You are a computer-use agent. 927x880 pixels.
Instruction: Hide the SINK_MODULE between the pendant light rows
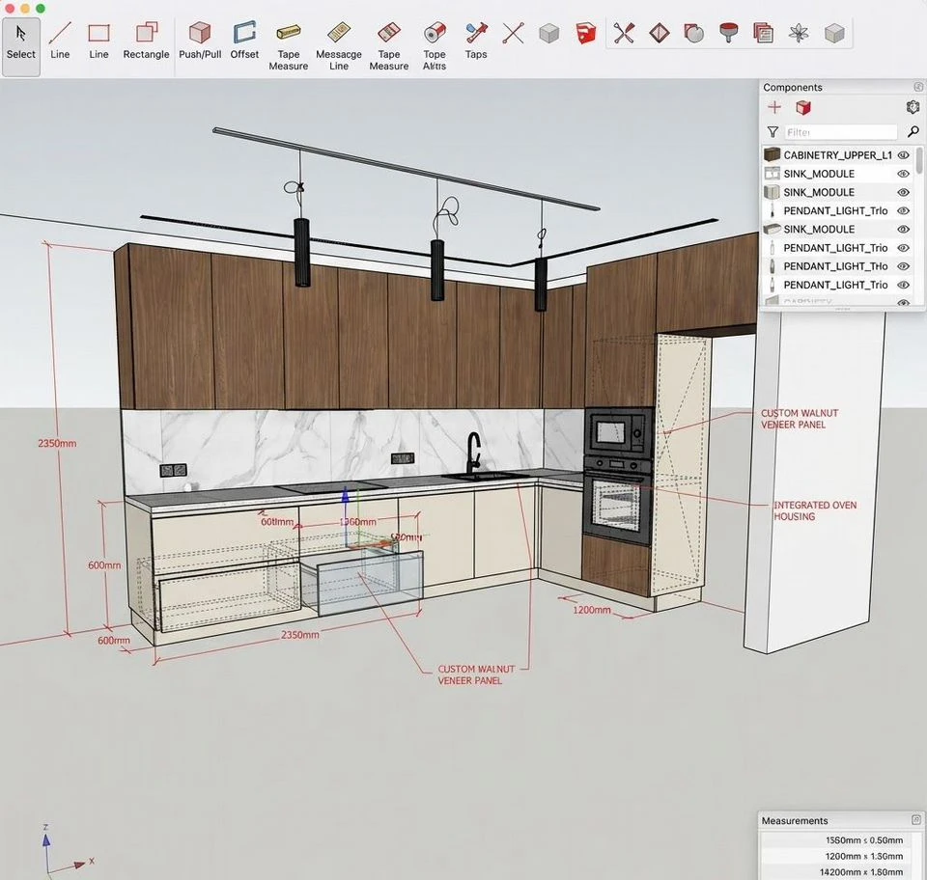click(903, 229)
